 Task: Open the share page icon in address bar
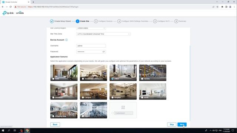[213, 7]
